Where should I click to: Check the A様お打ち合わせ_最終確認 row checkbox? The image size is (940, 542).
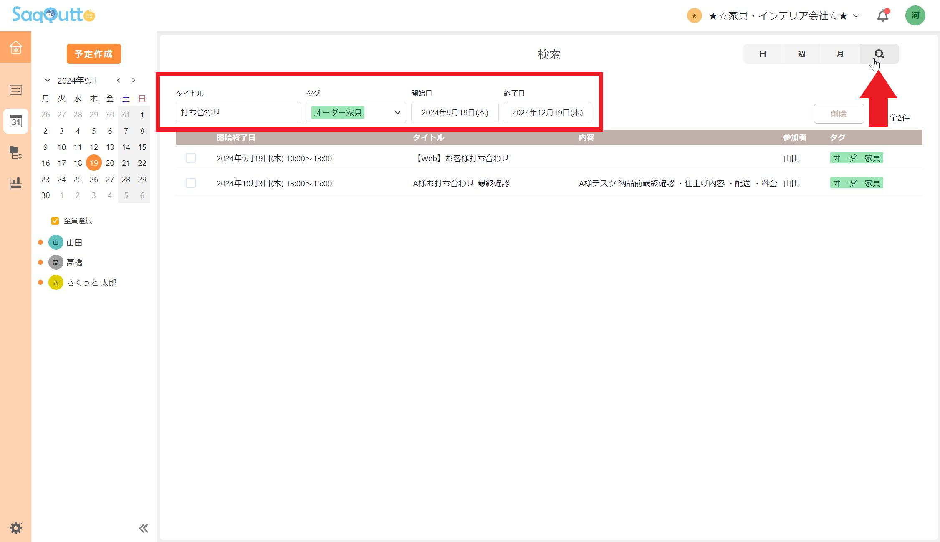pos(191,183)
